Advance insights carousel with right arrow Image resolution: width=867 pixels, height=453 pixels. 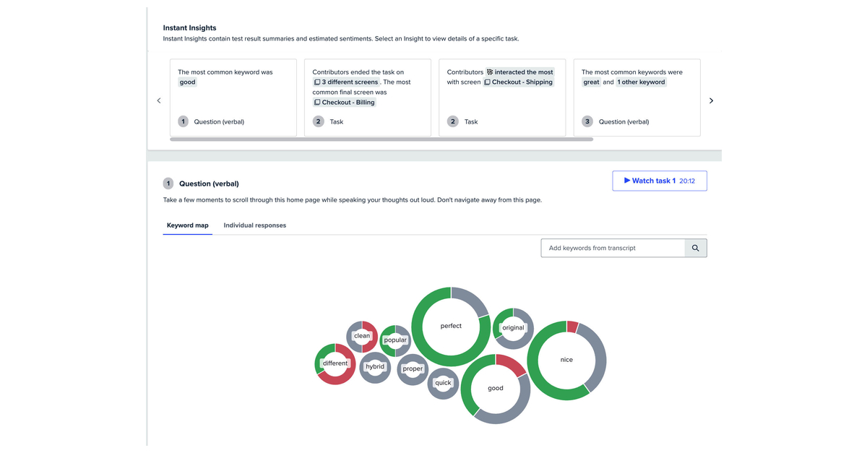[711, 100]
